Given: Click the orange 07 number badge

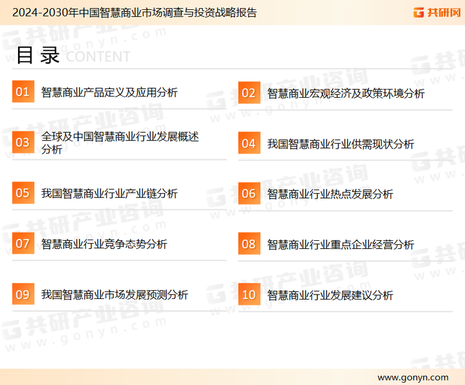Looking at the screenshot, I should click(x=23, y=243).
